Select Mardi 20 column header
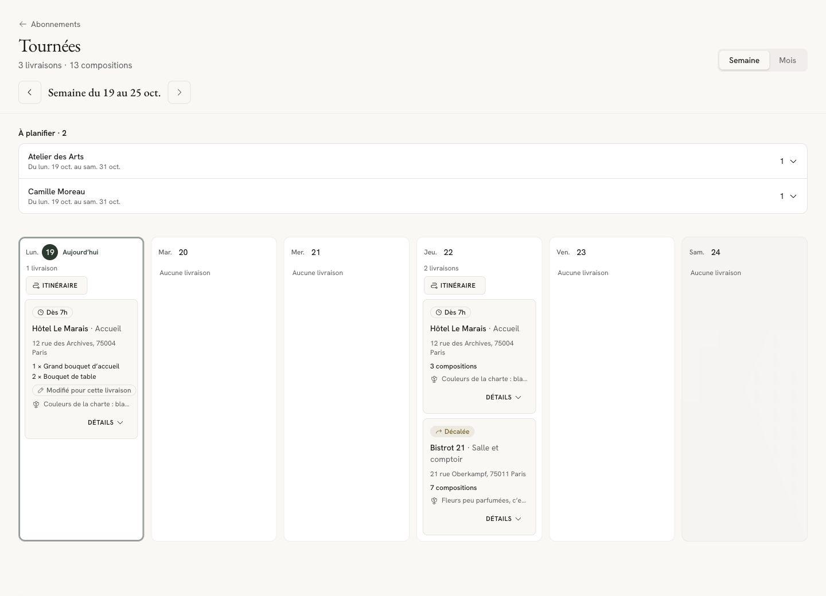 (x=173, y=252)
